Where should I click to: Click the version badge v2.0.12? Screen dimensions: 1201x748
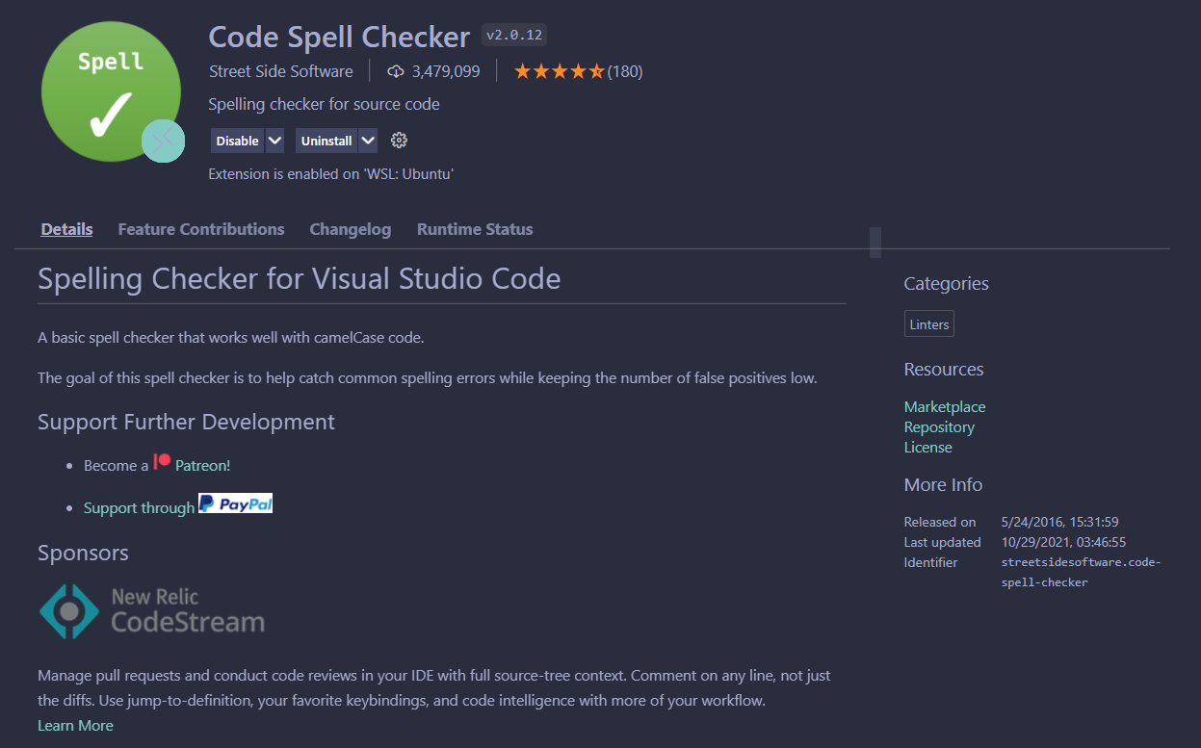[514, 36]
